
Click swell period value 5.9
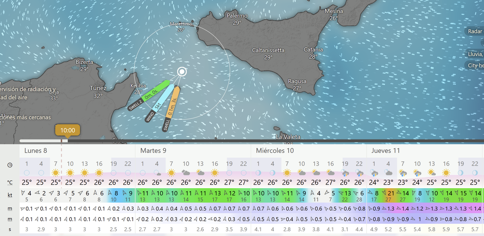(x=446, y=229)
